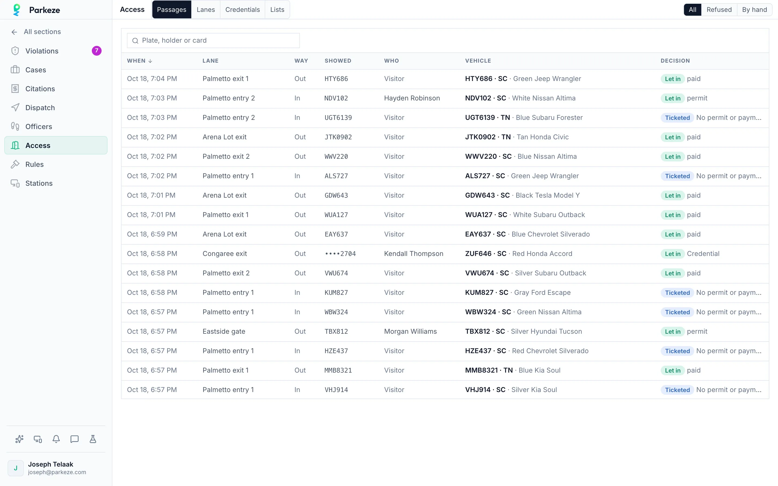Click Kendall Thompson in WHO column
The width and height of the screenshot is (778, 486).
(413, 254)
